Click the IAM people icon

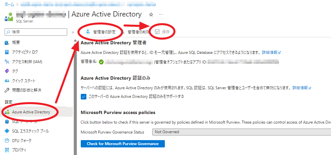pos(7,62)
